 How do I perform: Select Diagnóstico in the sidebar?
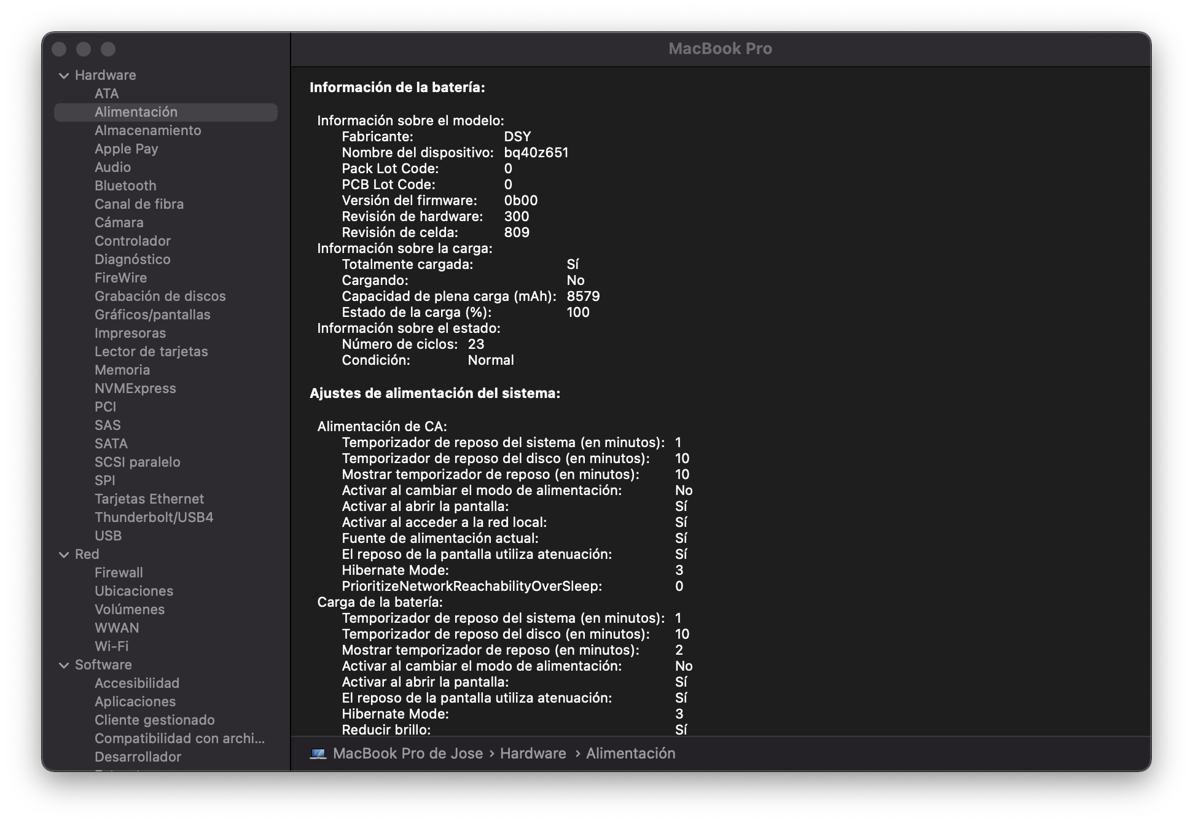click(x=132, y=259)
